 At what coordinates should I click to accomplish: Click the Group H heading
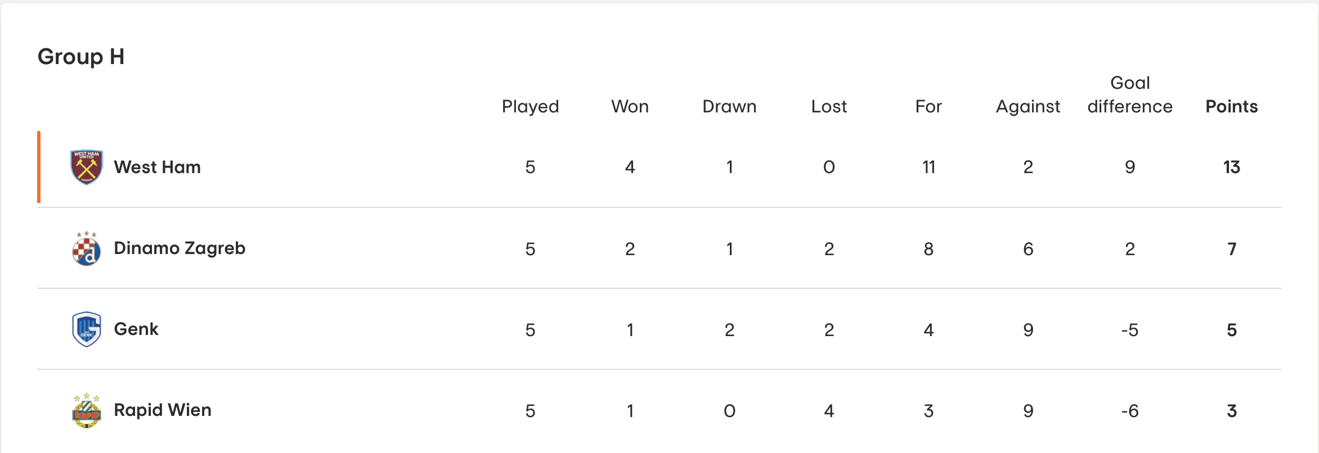click(81, 57)
